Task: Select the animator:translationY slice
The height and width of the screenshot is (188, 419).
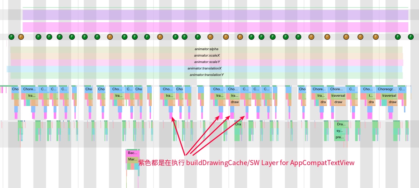Action: click(x=206, y=75)
